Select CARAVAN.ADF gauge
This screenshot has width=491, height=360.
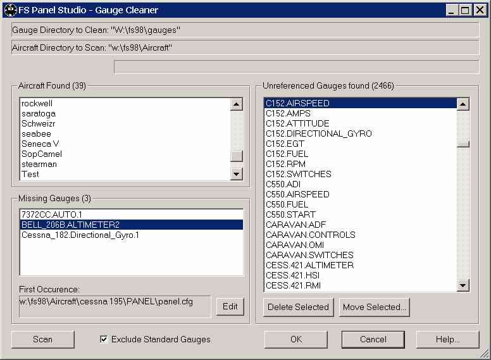[361, 225]
